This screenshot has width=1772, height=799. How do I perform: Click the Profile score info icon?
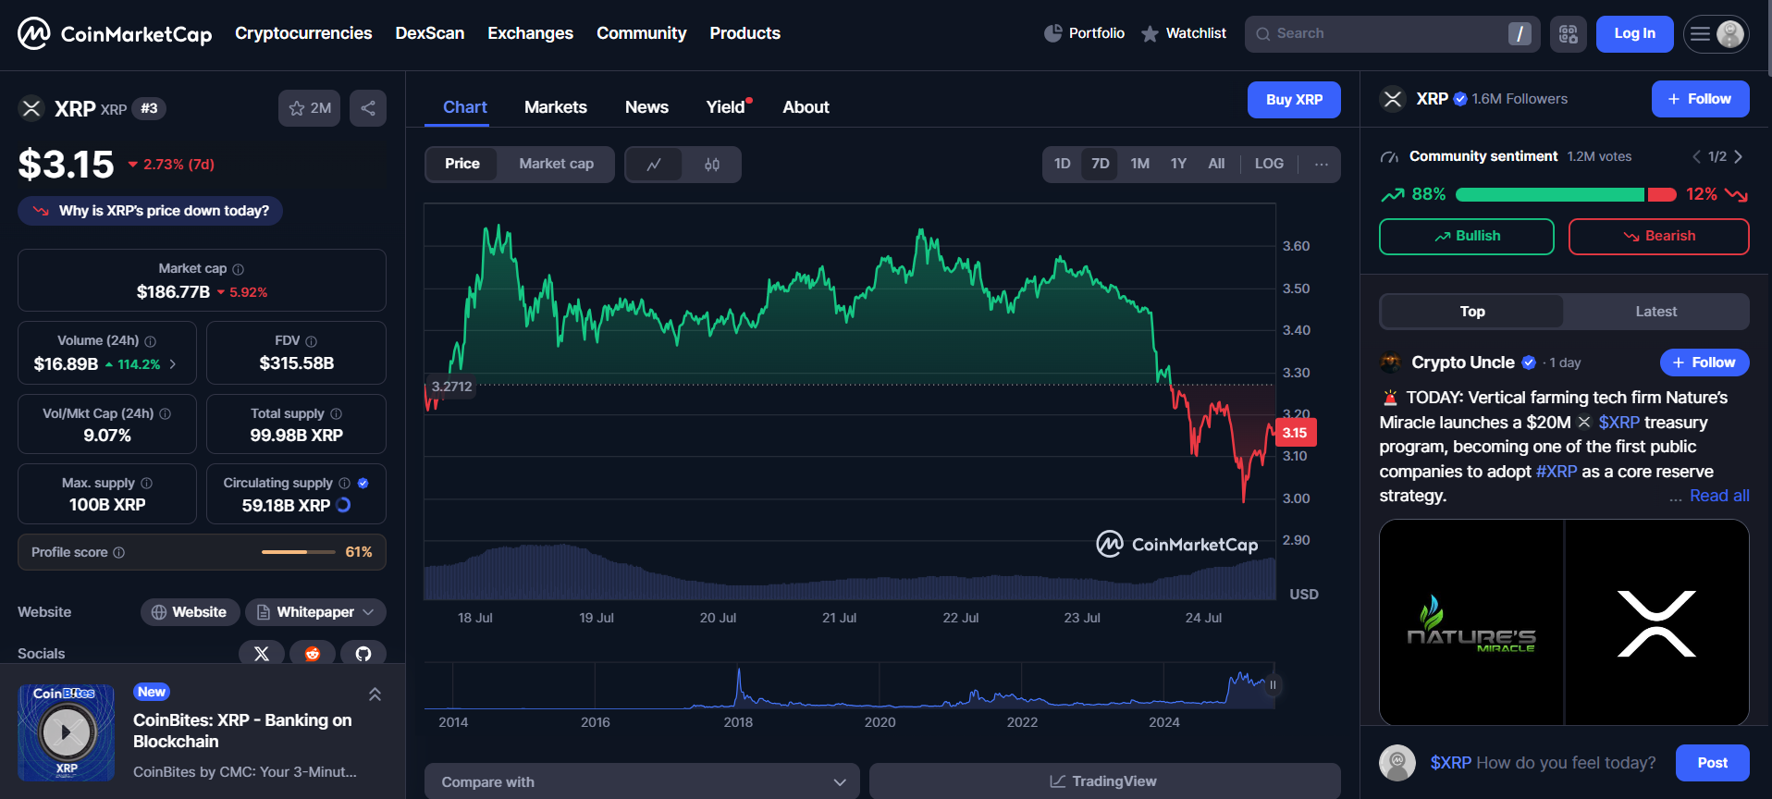(x=118, y=552)
